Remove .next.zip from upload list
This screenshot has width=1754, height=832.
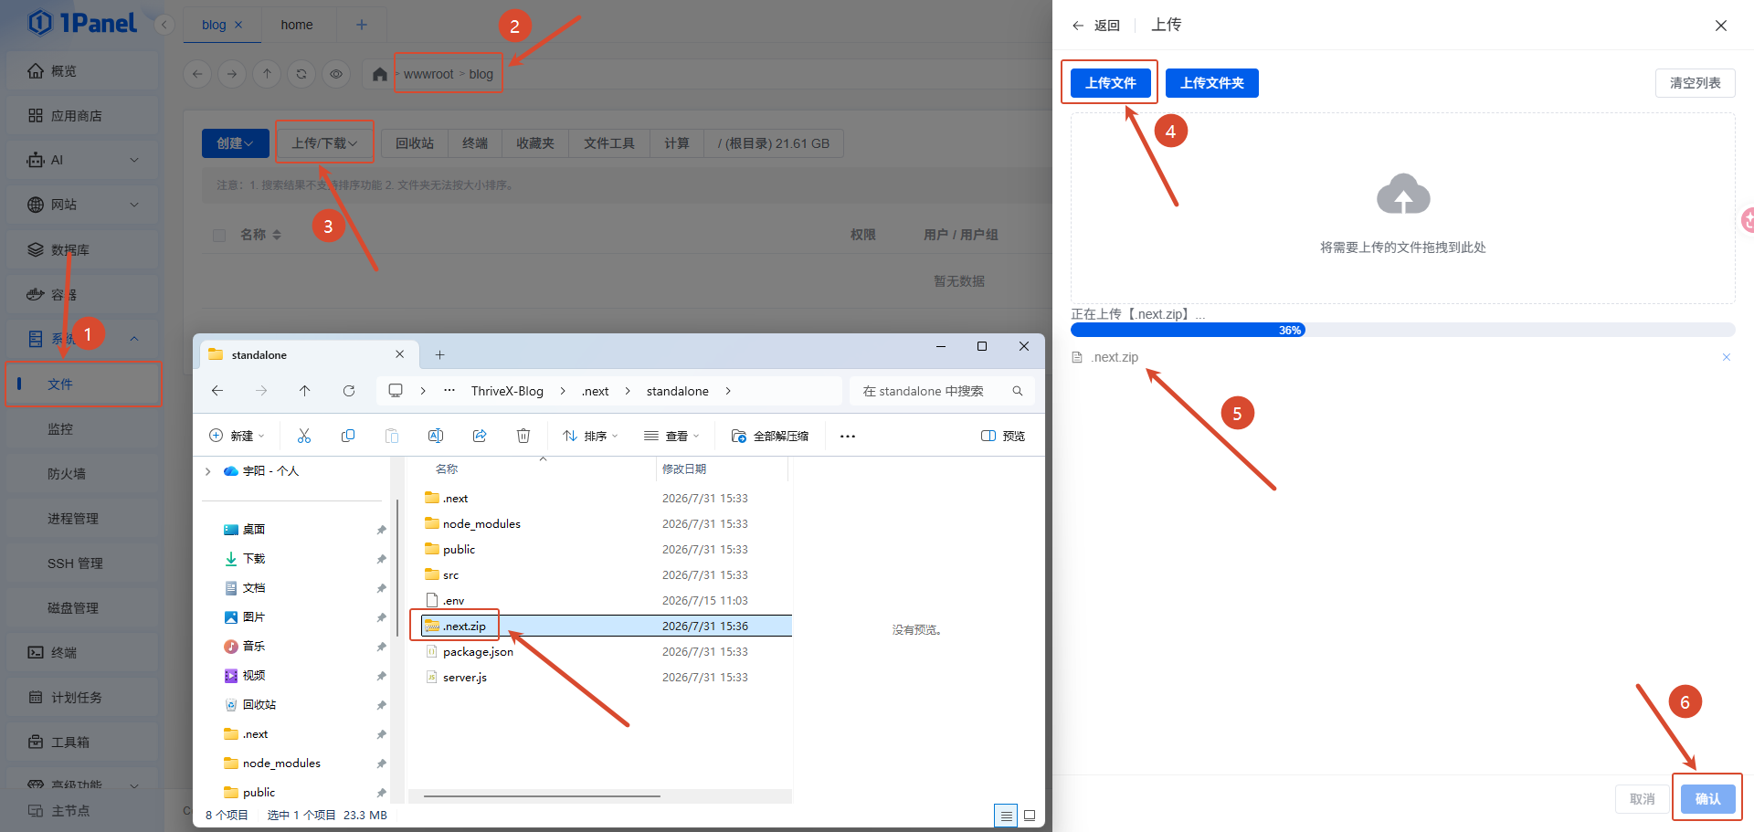[1727, 357]
